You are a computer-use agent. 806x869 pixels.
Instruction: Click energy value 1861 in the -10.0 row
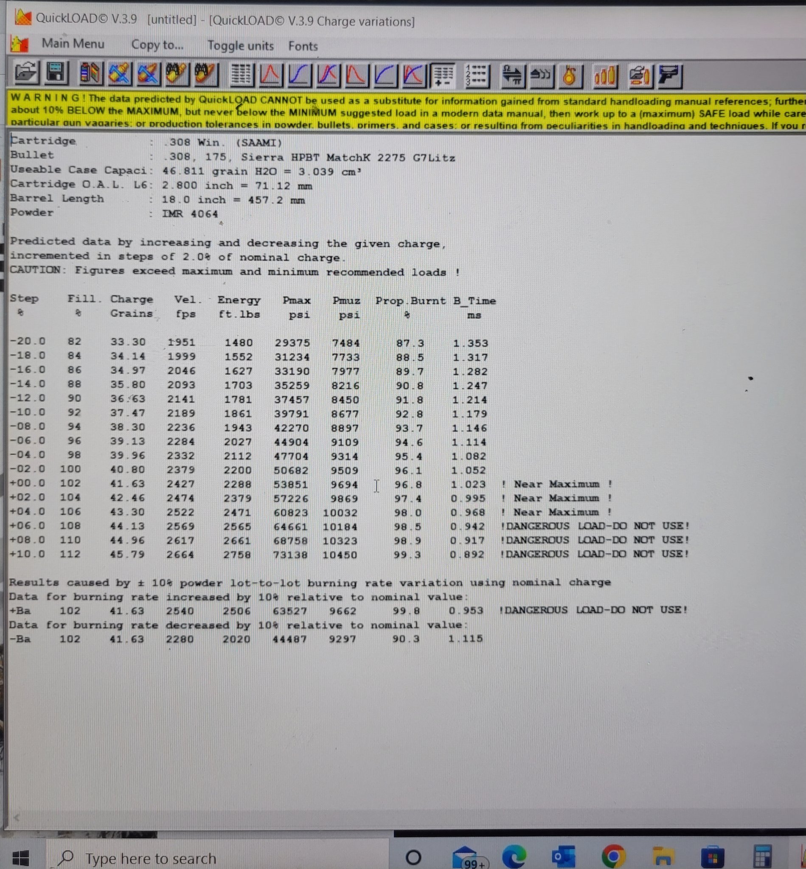pos(238,413)
